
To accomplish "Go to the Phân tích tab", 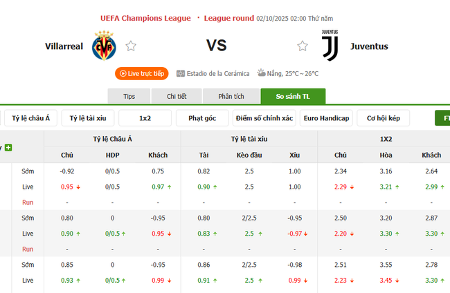I will pyautogui.click(x=231, y=96).
